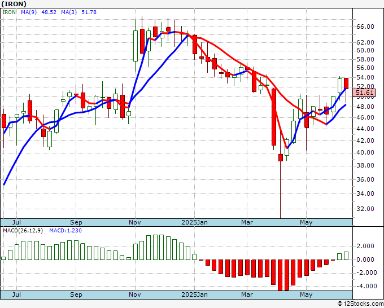Click the 66.00 price axis label

point(365,27)
